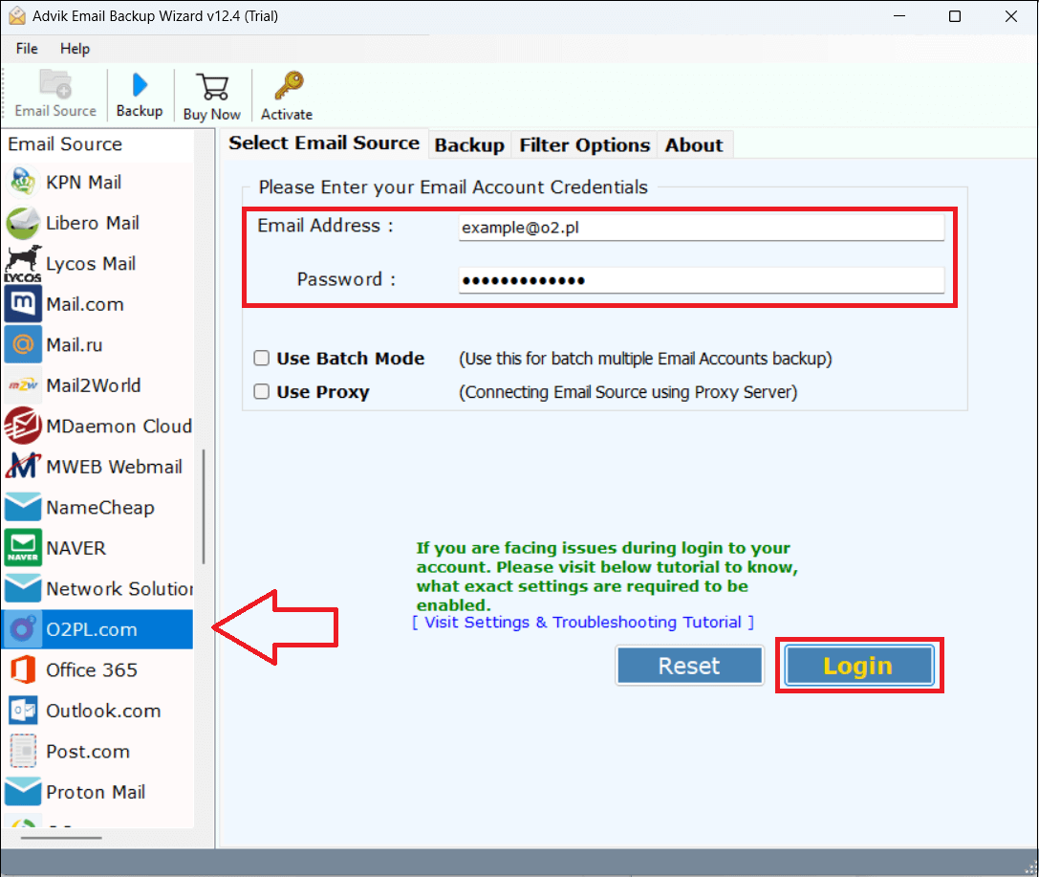Click the Email Source toolbar icon
1039x877 pixels.
(x=55, y=84)
